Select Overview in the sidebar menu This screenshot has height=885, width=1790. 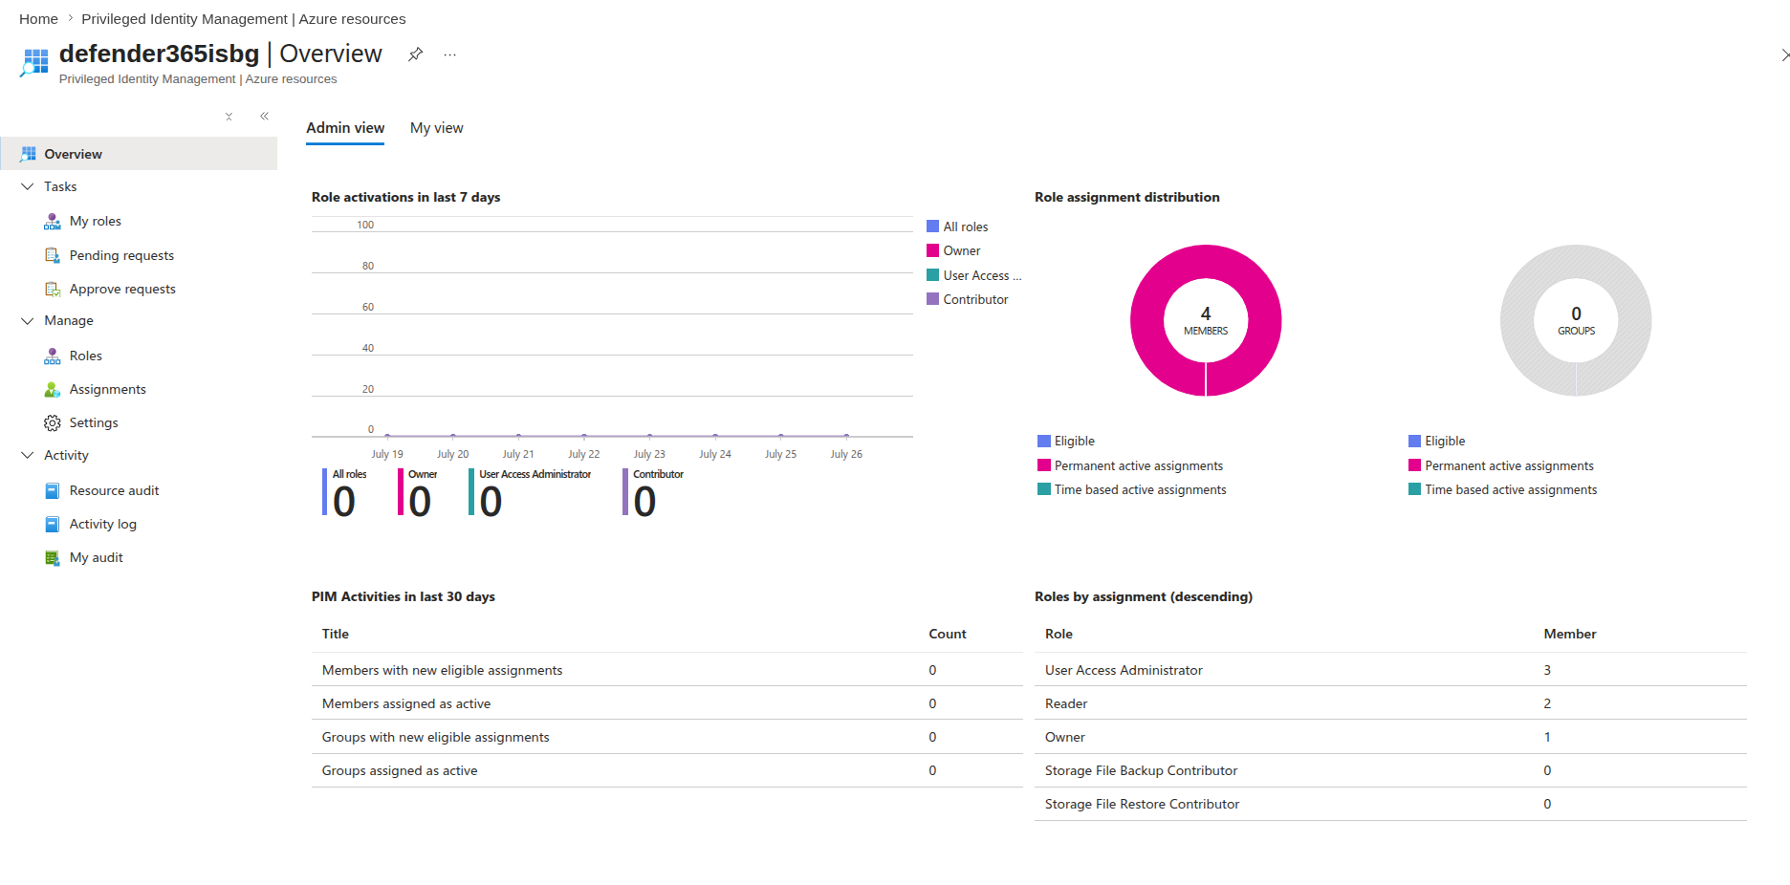click(x=139, y=154)
